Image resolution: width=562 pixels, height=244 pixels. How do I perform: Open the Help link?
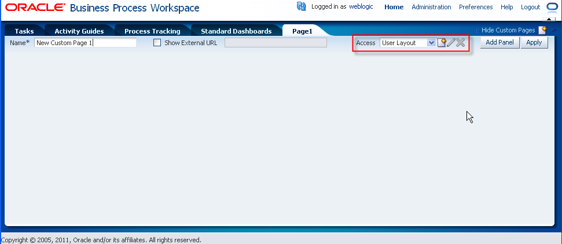[x=507, y=7]
